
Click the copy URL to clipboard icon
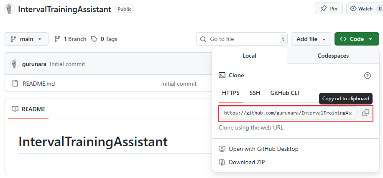pyautogui.click(x=366, y=113)
